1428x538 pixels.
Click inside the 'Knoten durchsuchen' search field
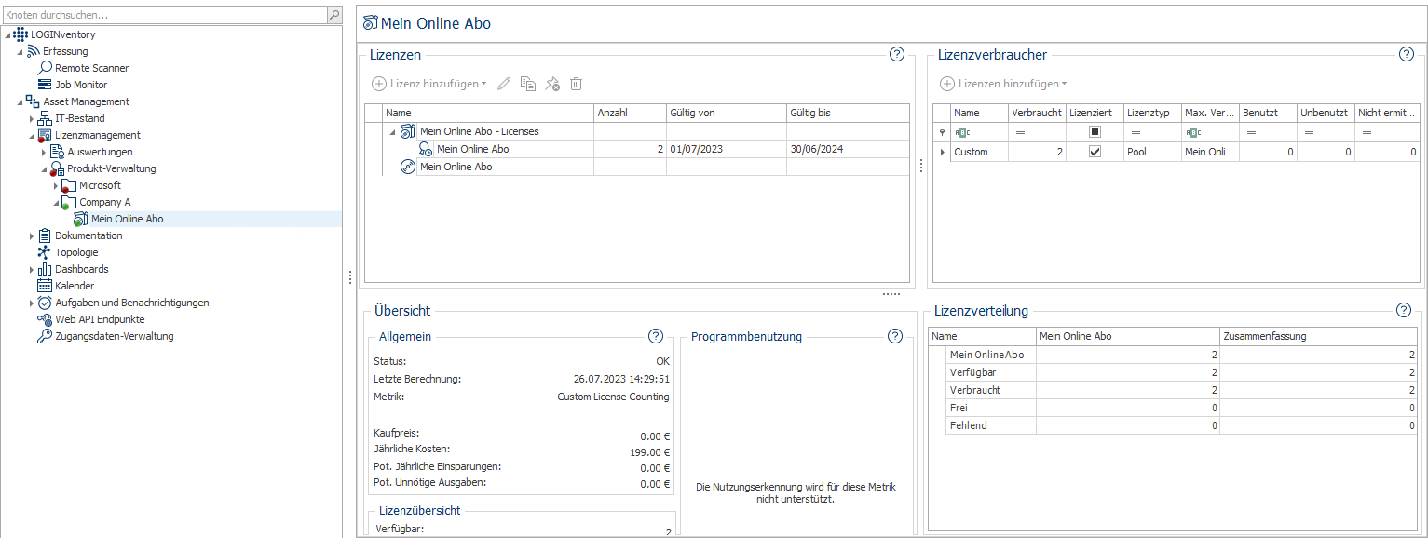(x=164, y=15)
